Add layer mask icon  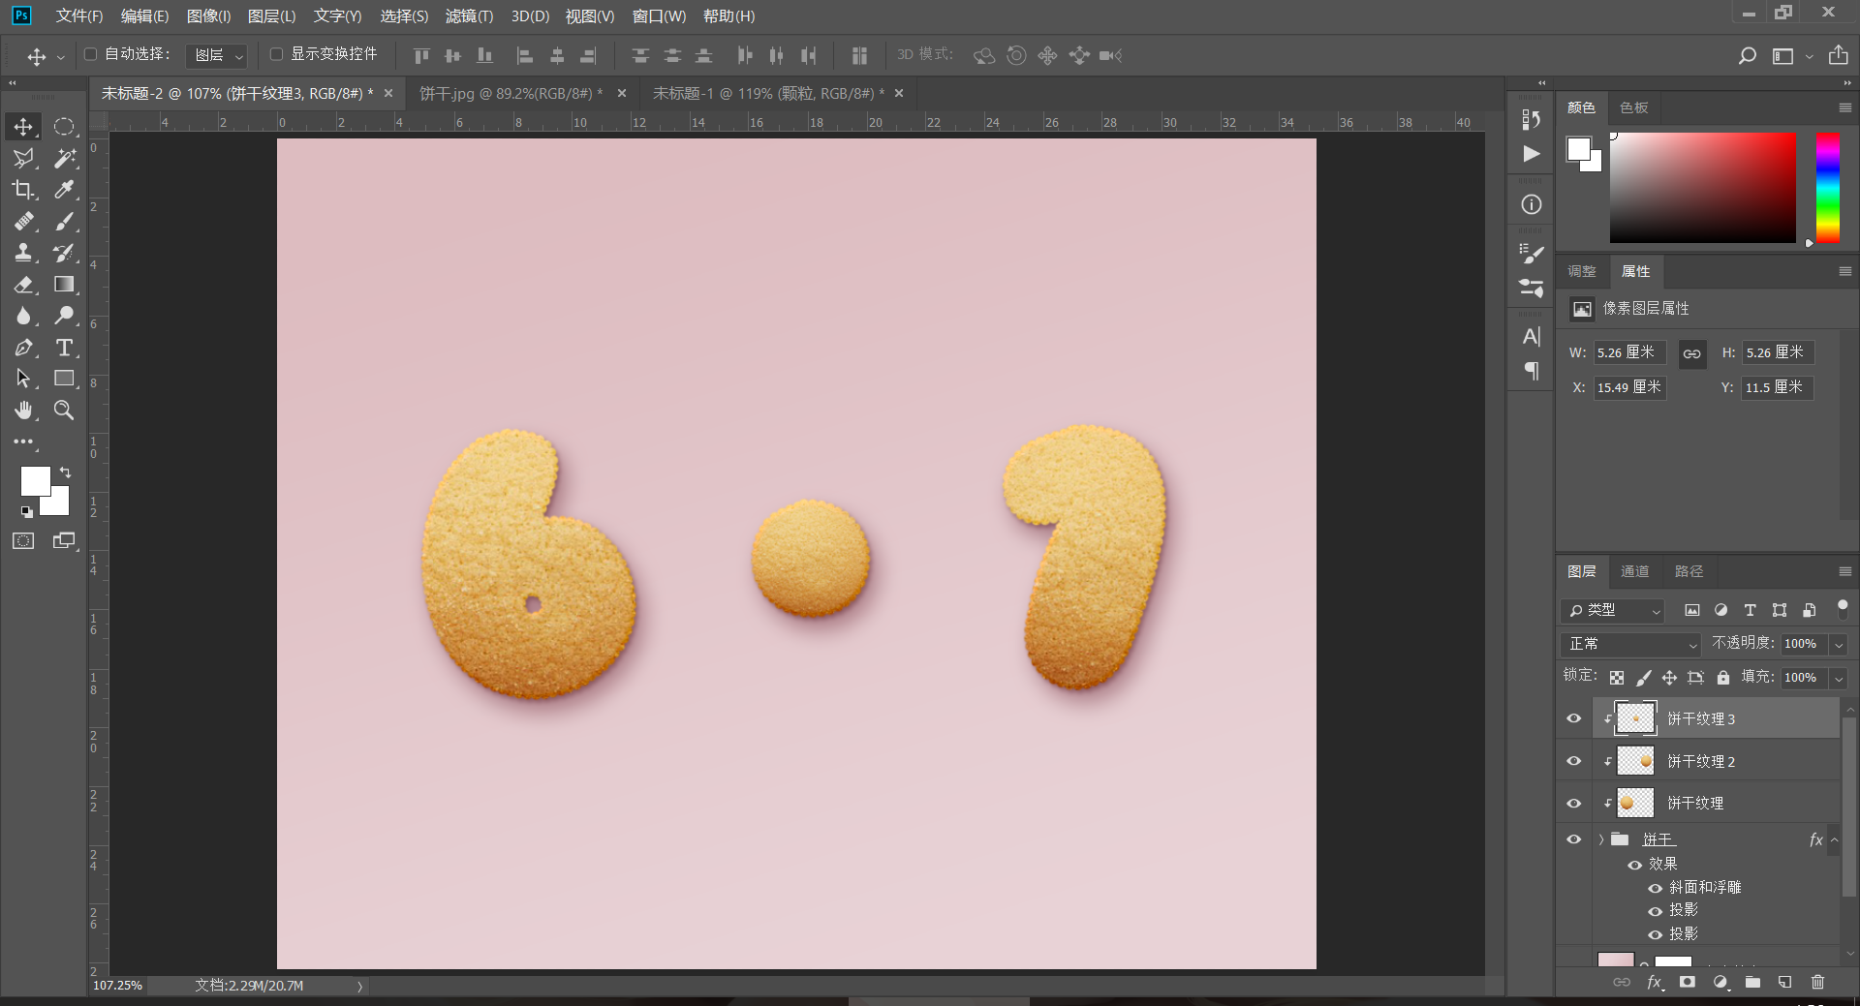coord(1688,982)
